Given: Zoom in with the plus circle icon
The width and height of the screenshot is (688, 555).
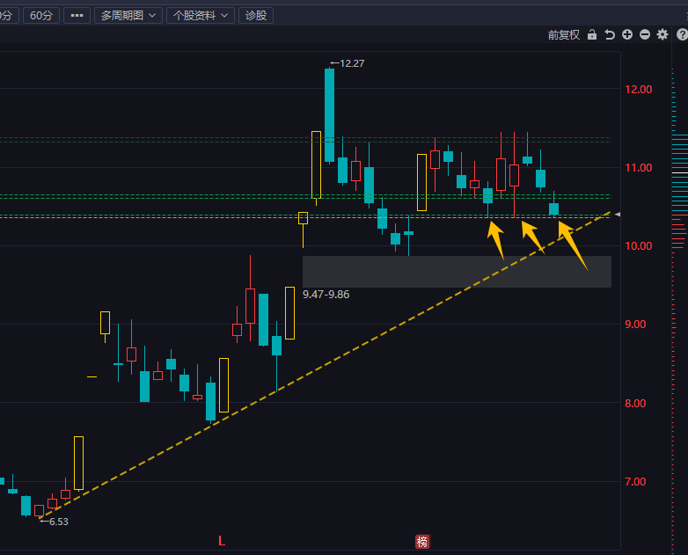Looking at the screenshot, I should tap(627, 34).
